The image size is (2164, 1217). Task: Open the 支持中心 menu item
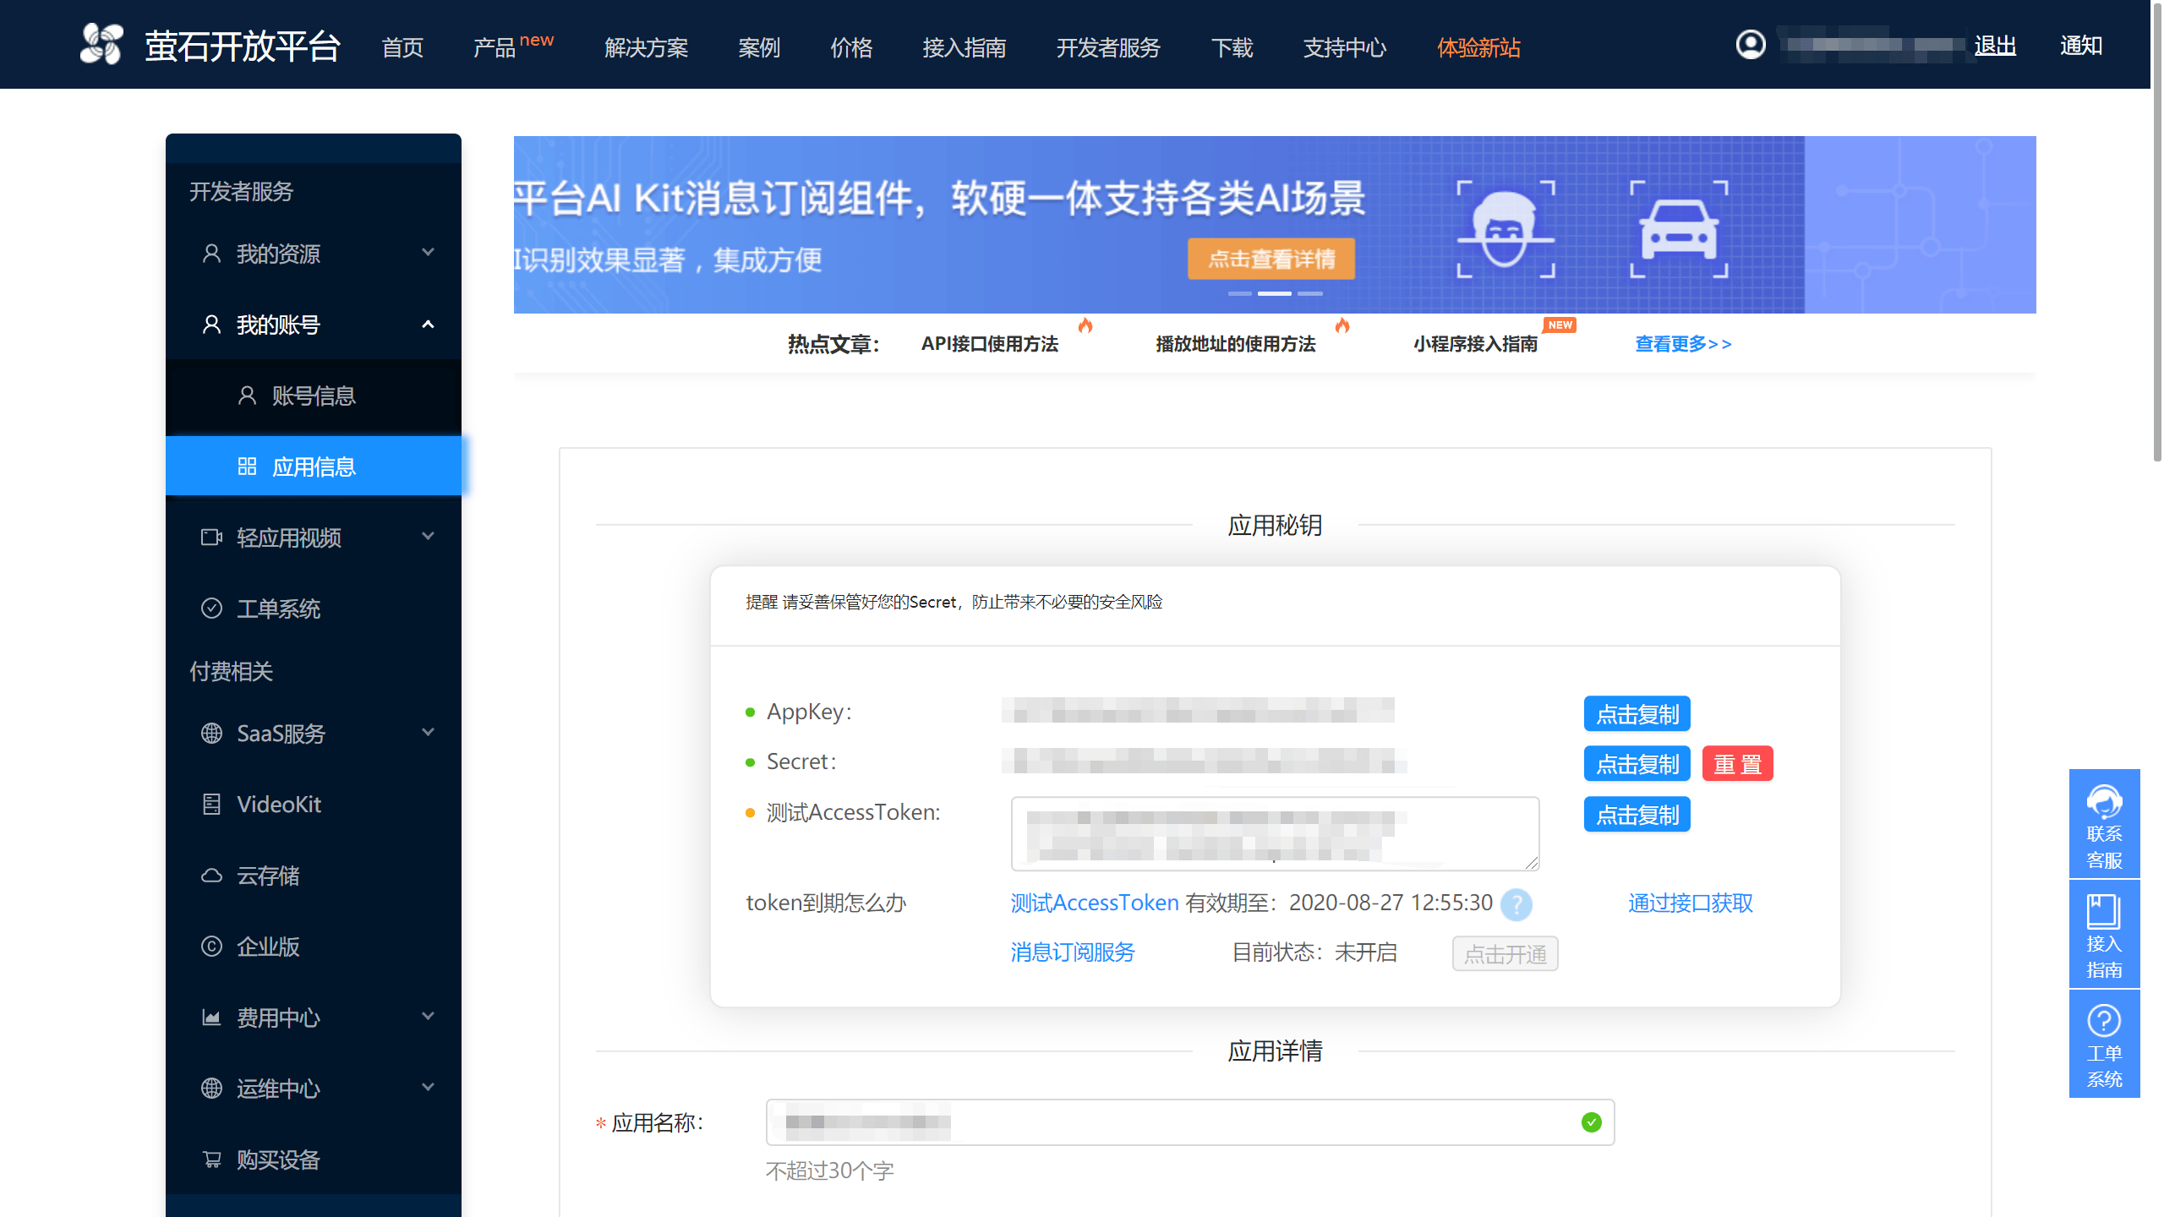click(1344, 48)
